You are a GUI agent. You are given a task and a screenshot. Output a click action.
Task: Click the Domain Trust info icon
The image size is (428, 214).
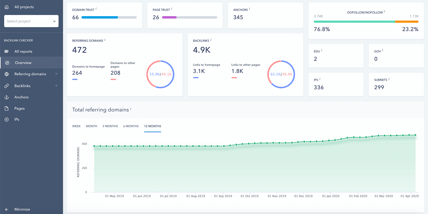pos(96,8)
